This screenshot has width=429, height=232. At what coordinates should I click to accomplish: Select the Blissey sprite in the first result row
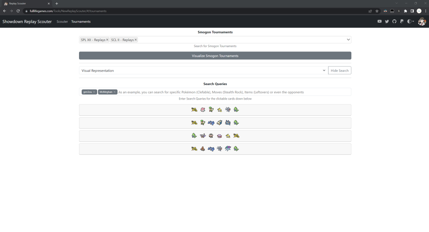[203, 109]
